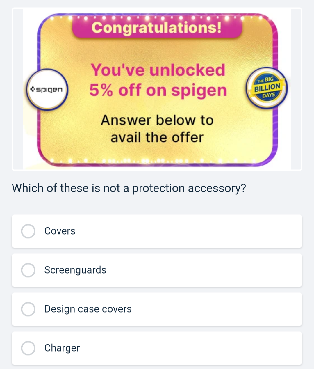
Task: Tap the Charger label text
Action: point(62,348)
